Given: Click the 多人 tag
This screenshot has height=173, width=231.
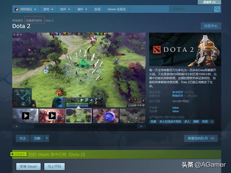Looking at the screenshot, I should [187, 122].
